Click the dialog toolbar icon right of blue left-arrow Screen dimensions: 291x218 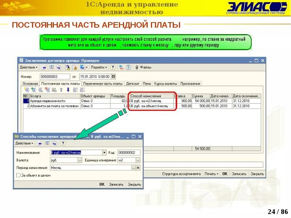(47, 143)
